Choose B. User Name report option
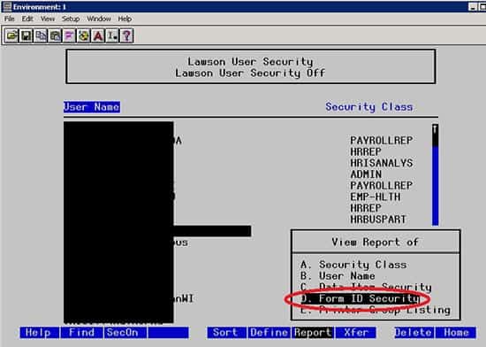The width and height of the screenshot is (486, 347). click(338, 276)
